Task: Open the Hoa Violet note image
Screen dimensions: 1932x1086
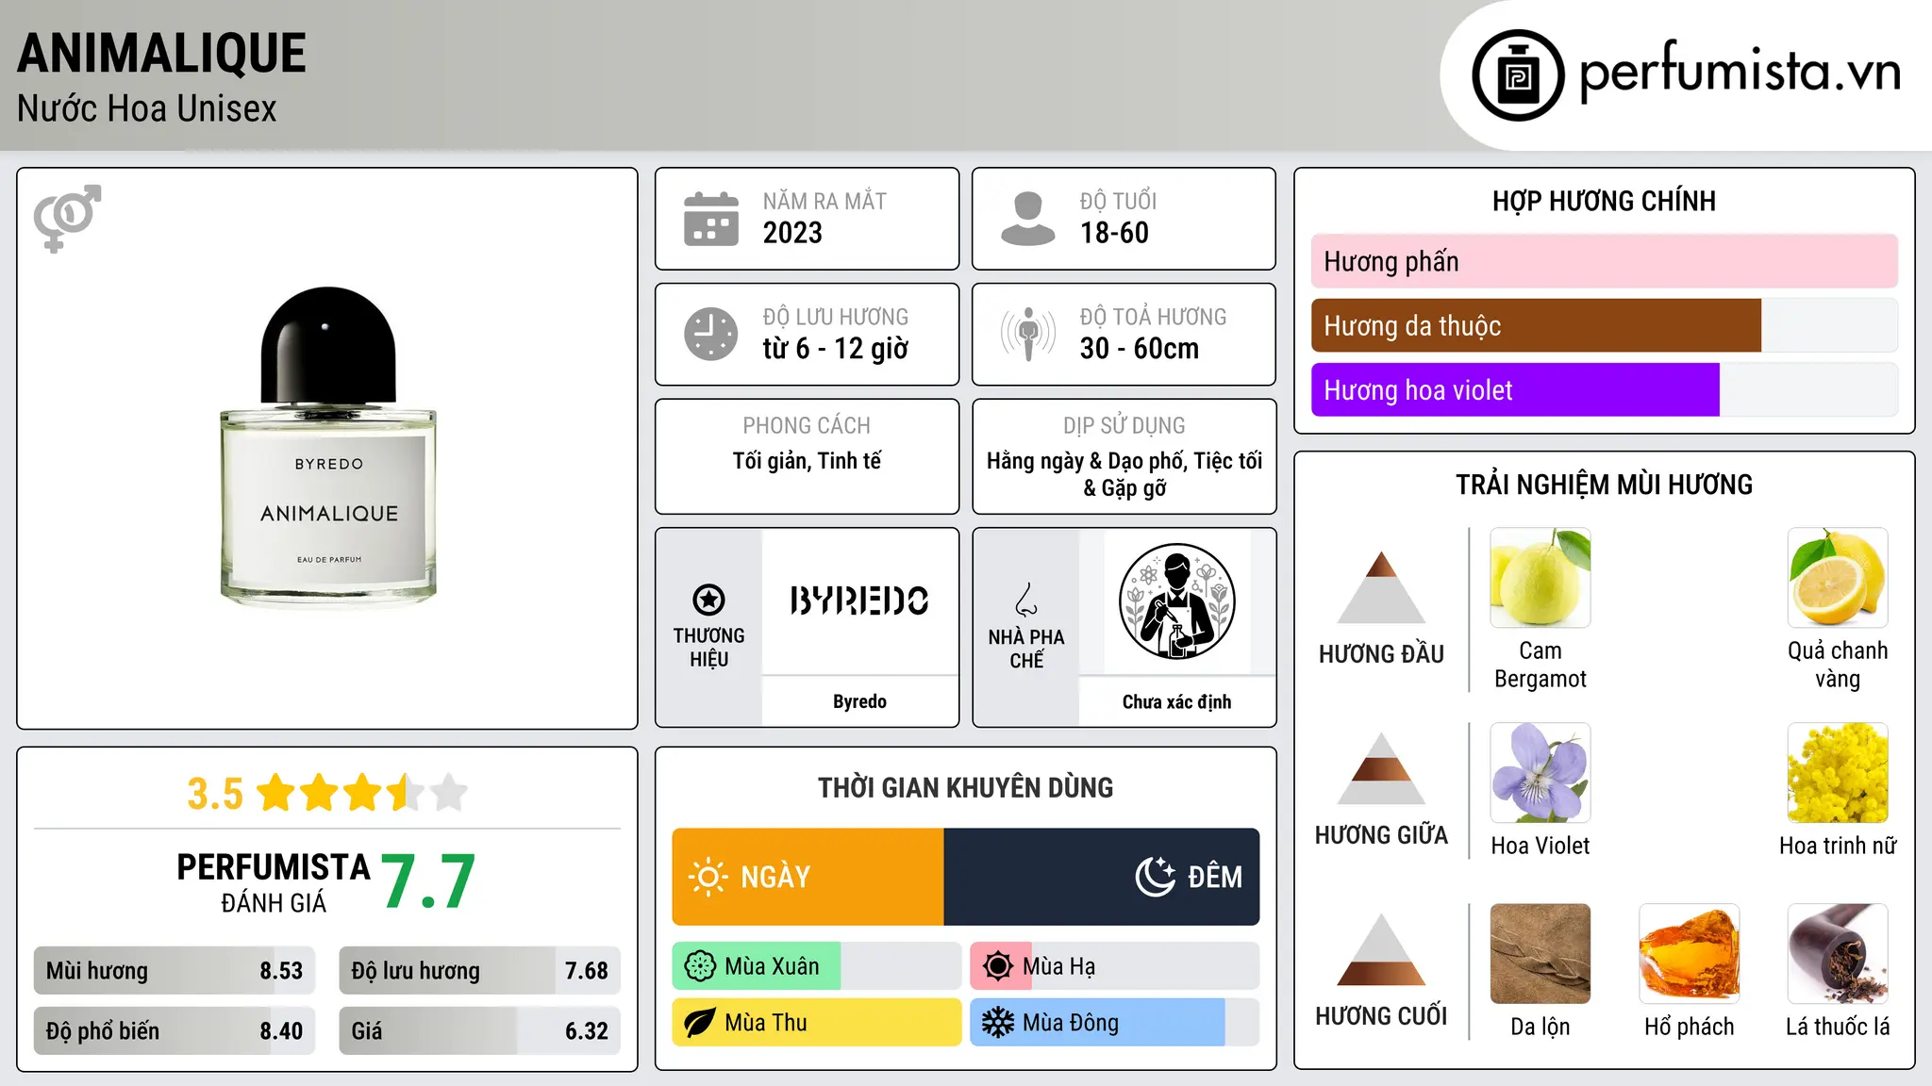Action: (x=1541, y=773)
